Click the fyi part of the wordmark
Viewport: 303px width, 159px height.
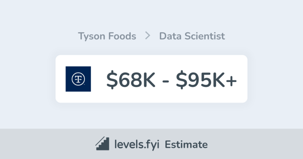152,145
